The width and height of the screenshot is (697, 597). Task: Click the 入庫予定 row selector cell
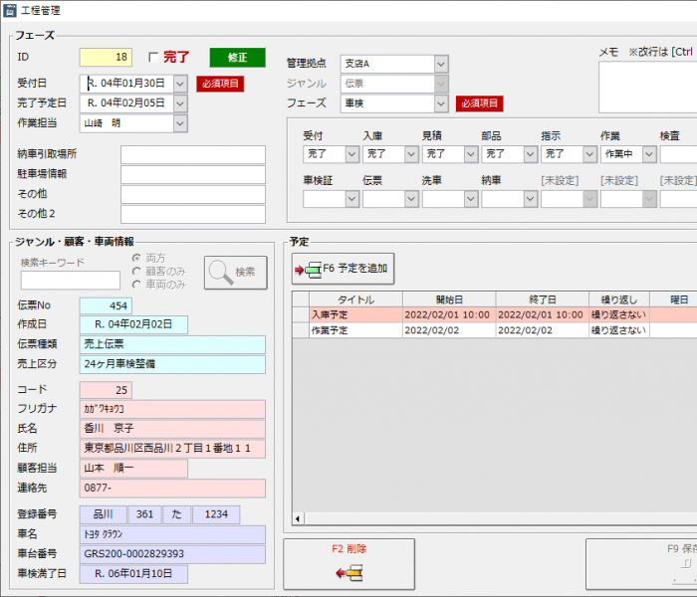(x=301, y=315)
